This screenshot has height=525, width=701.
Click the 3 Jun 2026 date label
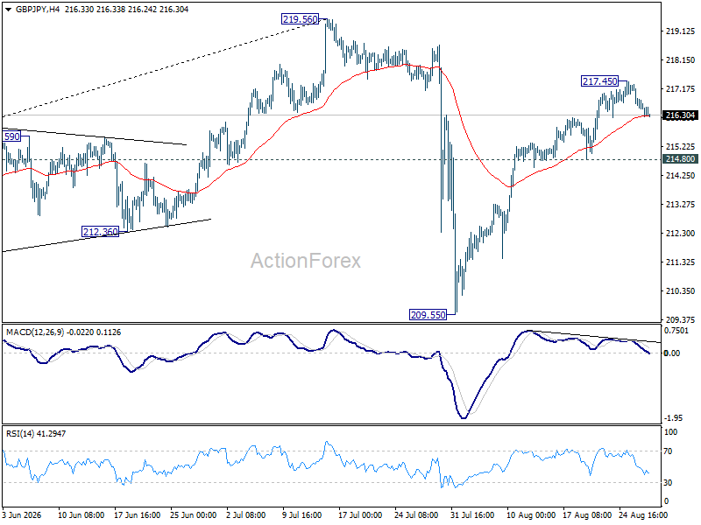tap(21, 515)
